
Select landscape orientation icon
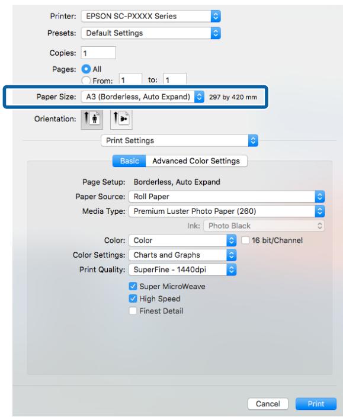click(x=121, y=119)
